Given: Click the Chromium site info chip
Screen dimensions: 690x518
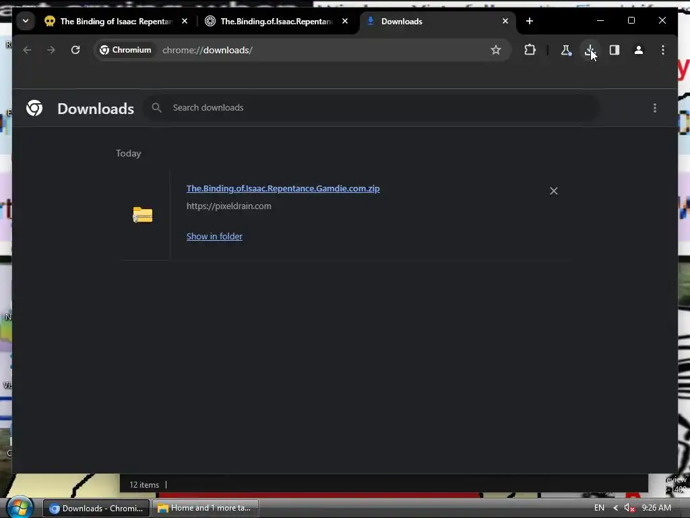Looking at the screenshot, I should 125,50.
